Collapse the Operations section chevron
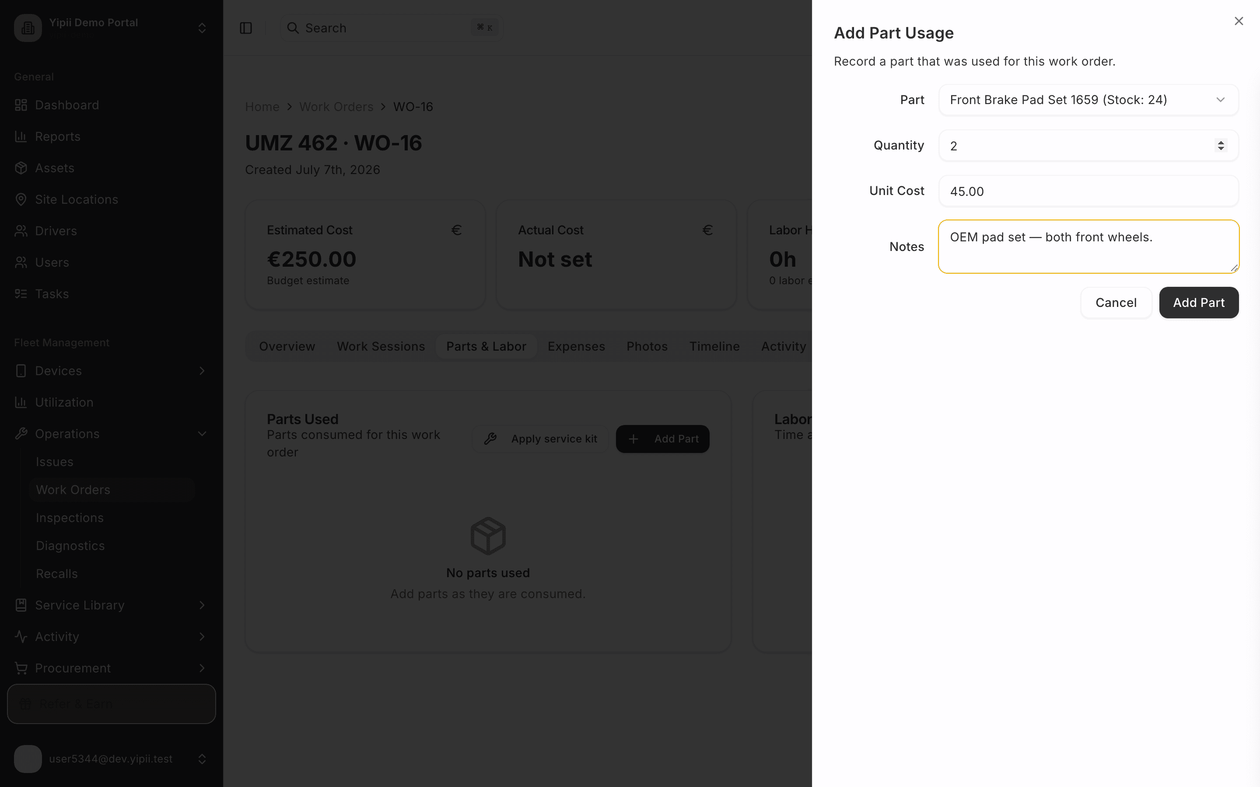1260x787 pixels. point(202,434)
